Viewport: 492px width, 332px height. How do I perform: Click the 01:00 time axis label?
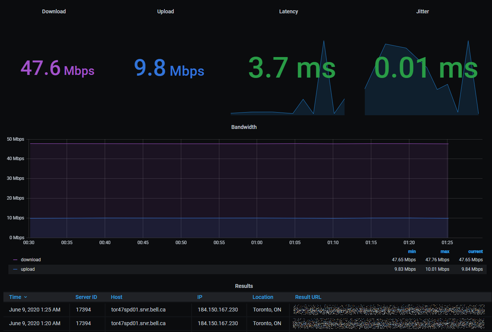pyautogui.click(x=257, y=242)
